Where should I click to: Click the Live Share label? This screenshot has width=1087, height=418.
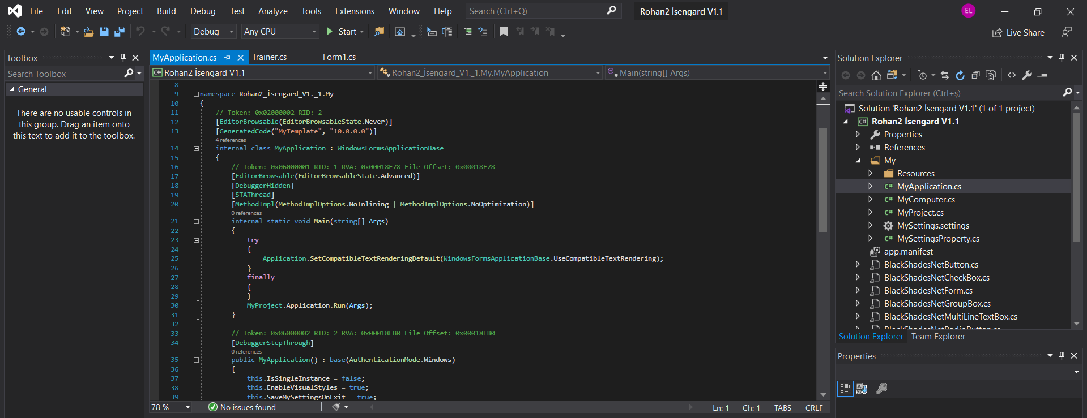1025,33
